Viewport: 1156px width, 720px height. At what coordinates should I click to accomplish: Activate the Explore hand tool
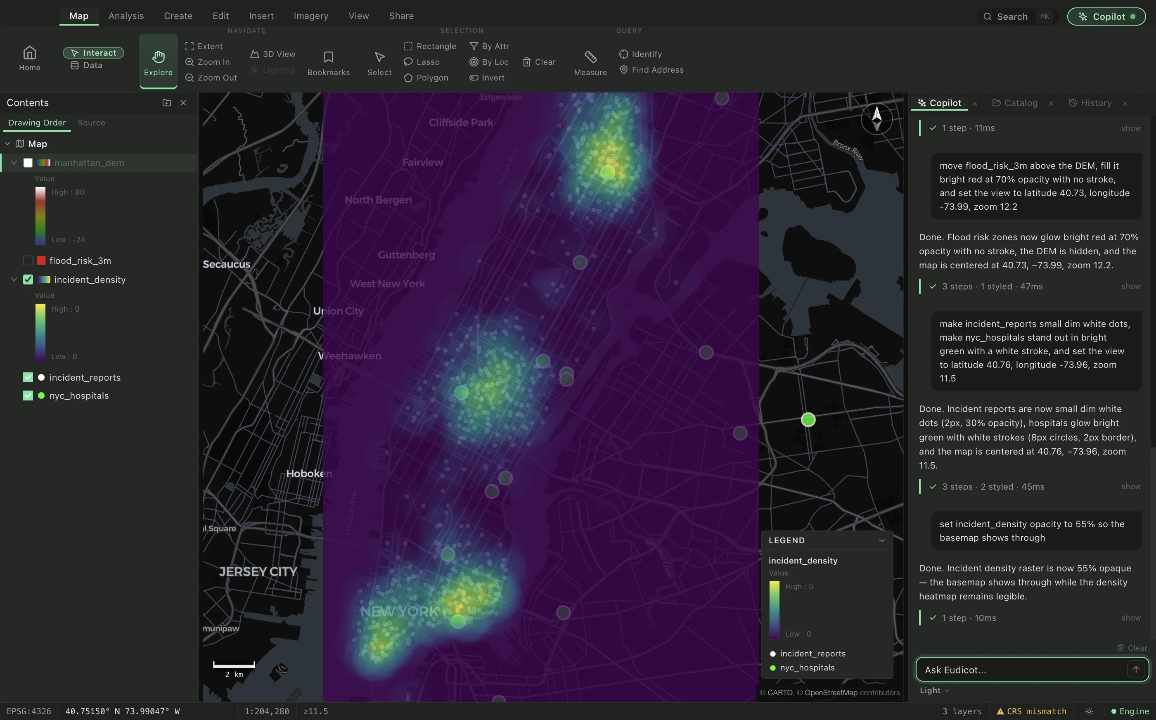click(158, 62)
